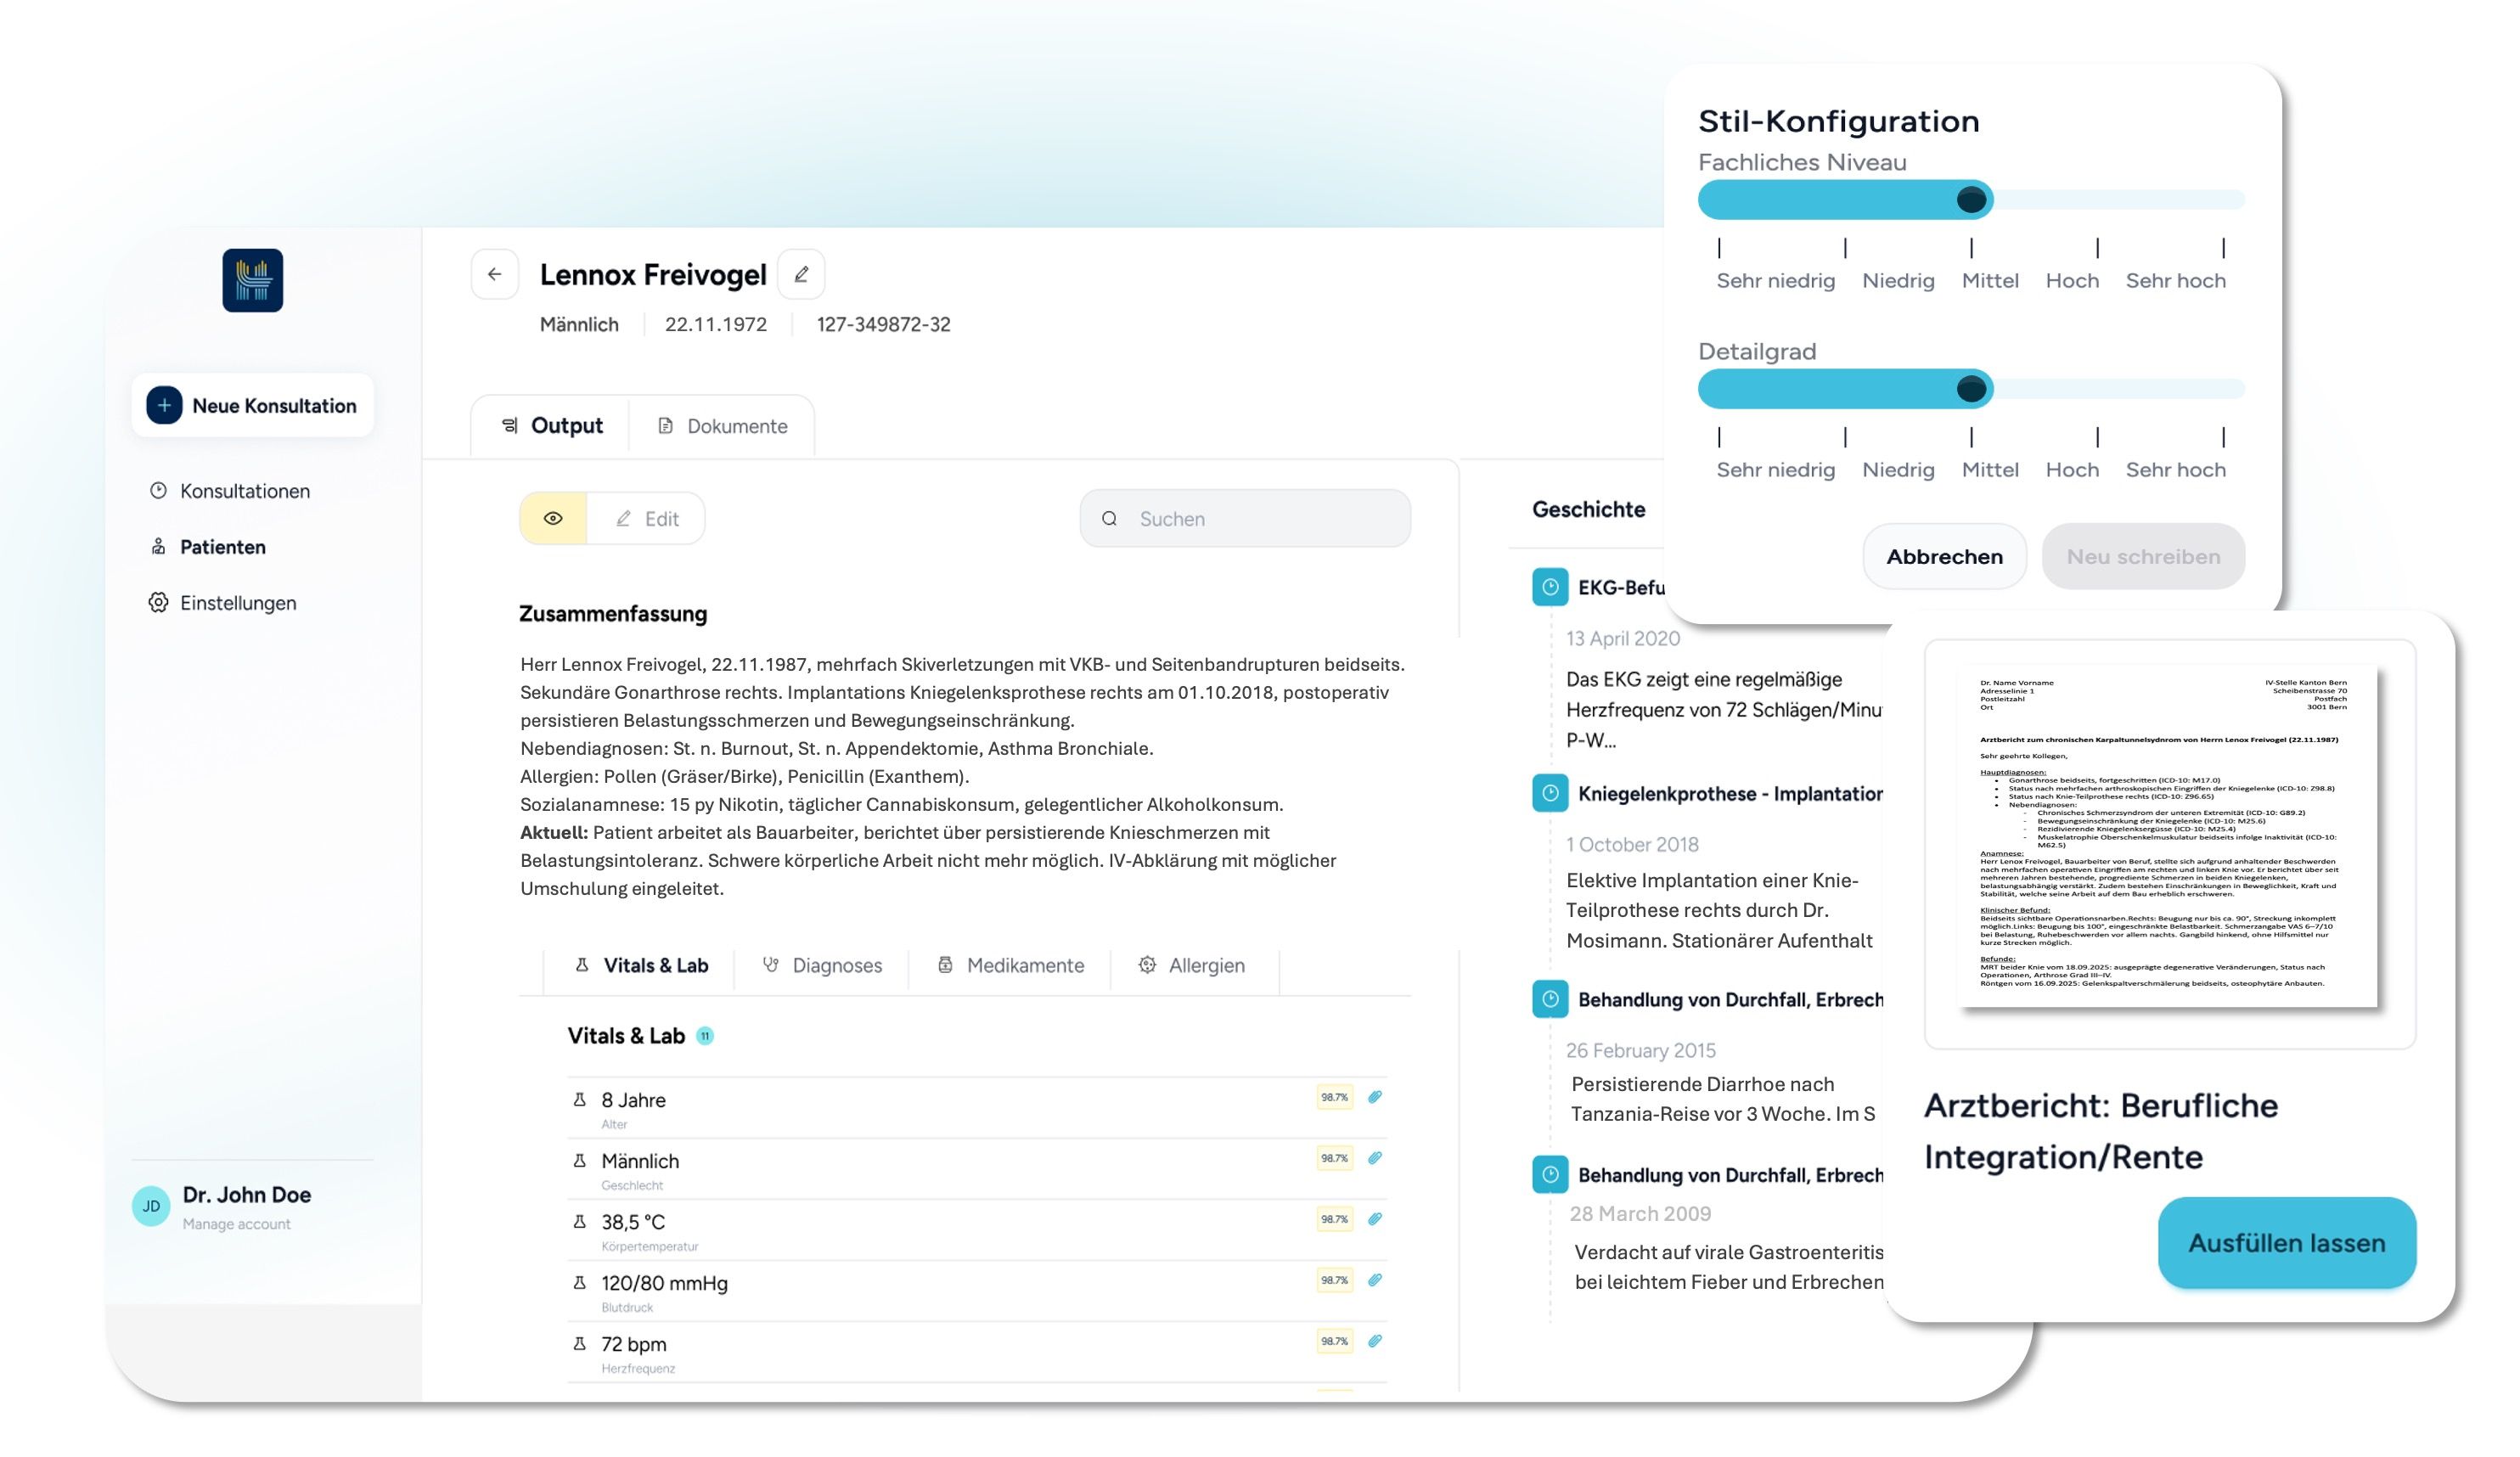The image size is (2520, 1457).
Task: Enable Edit mode for the summary
Action: (647, 518)
